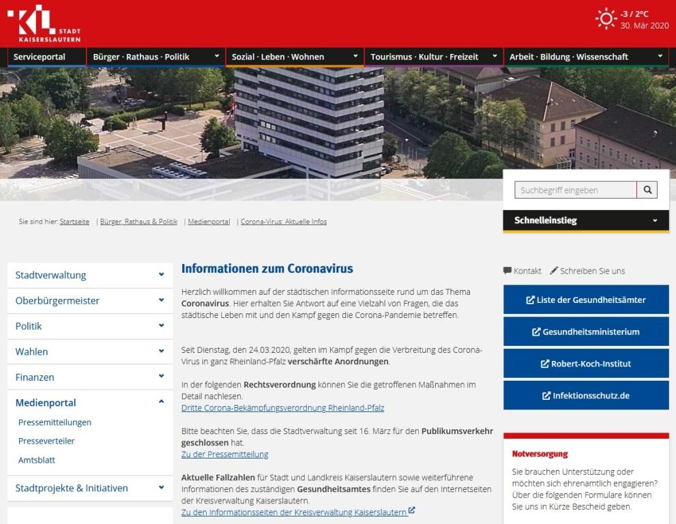Go to Startseite breadcrumb link
The height and width of the screenshot is (524, 676).
click(74, 222)
